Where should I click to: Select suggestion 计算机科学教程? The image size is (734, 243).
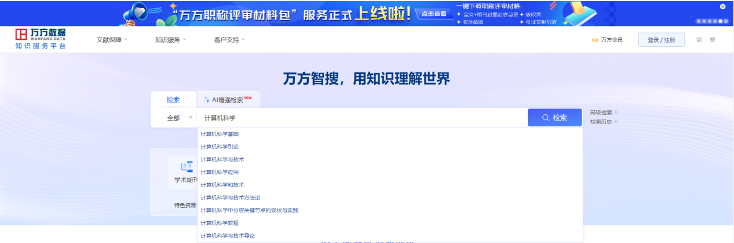[390, 223]
